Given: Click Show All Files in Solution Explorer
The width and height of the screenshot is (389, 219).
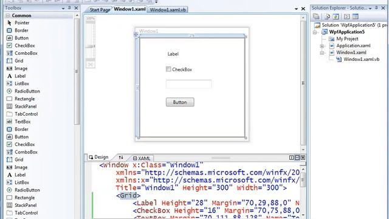Looking at the screenshot, I should click(327, 16).
